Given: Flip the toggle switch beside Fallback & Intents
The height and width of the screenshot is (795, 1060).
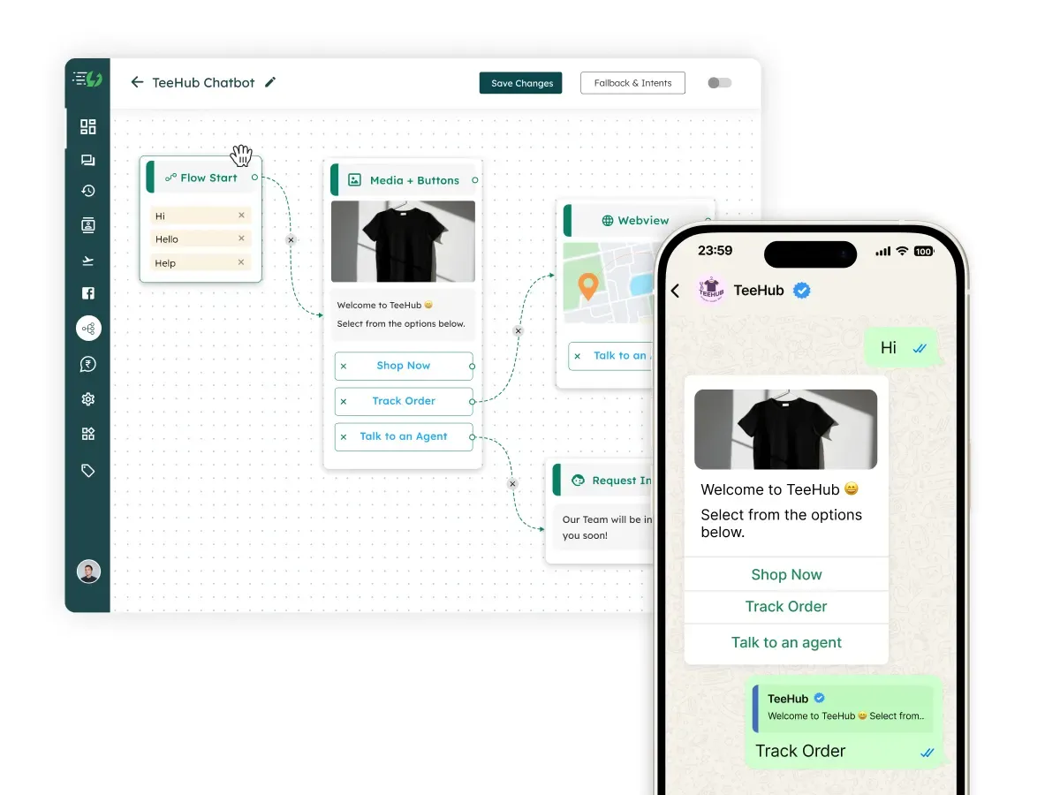Looking at the screenshot, I should click(719, 82).
